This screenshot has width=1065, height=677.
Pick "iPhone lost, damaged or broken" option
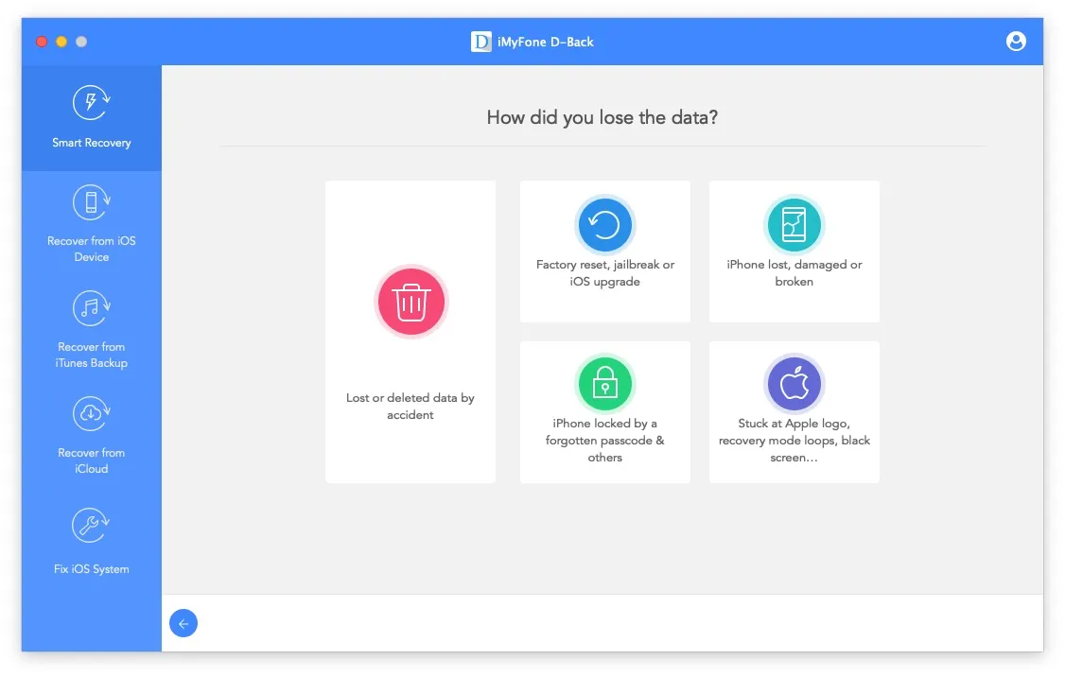(x=794, y=273)
